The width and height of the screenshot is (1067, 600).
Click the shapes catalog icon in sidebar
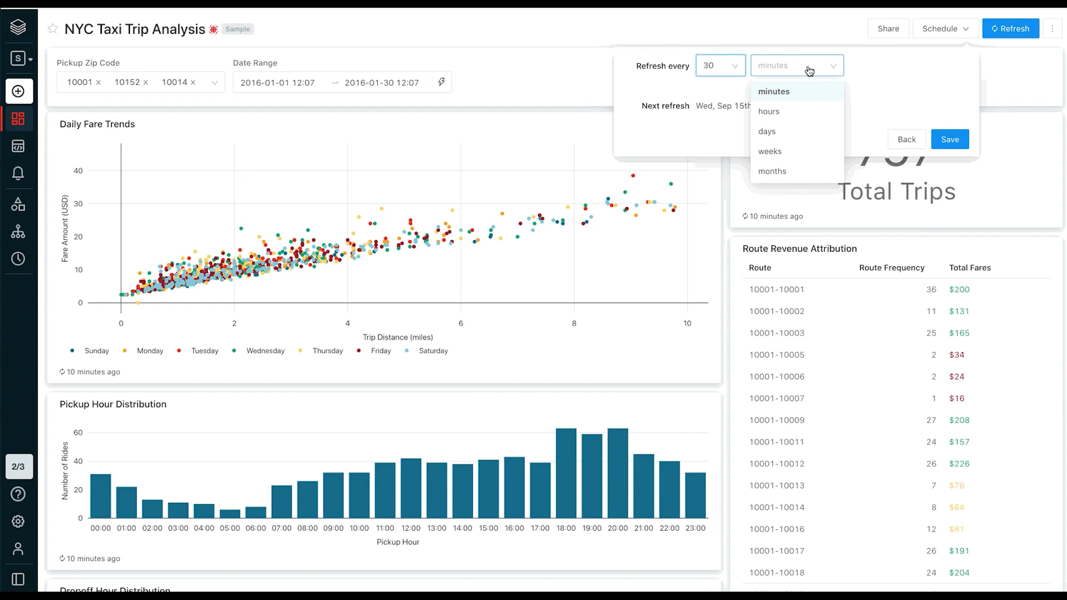[x=18, y=204]
